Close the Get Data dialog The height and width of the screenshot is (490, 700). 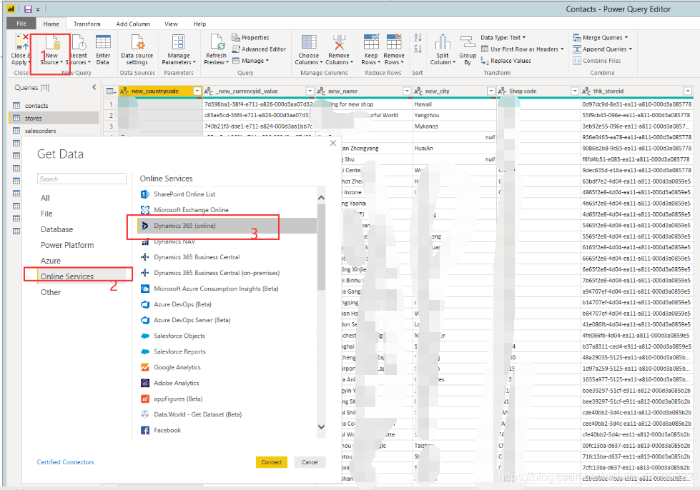click(333, 143)
